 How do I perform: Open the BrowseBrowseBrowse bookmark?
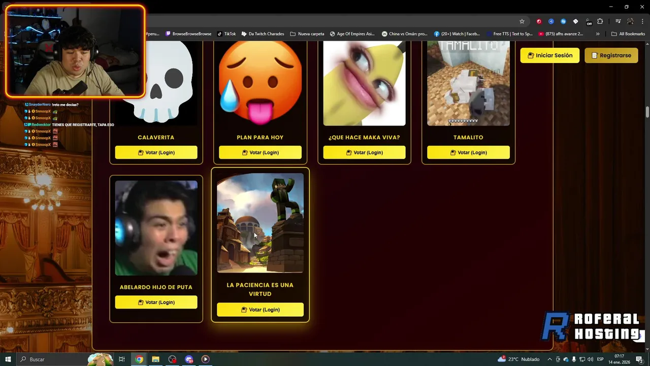(x=187, y=34)
